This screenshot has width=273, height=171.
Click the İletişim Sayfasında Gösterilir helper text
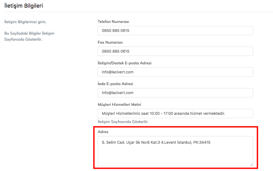tap(123, 122)
